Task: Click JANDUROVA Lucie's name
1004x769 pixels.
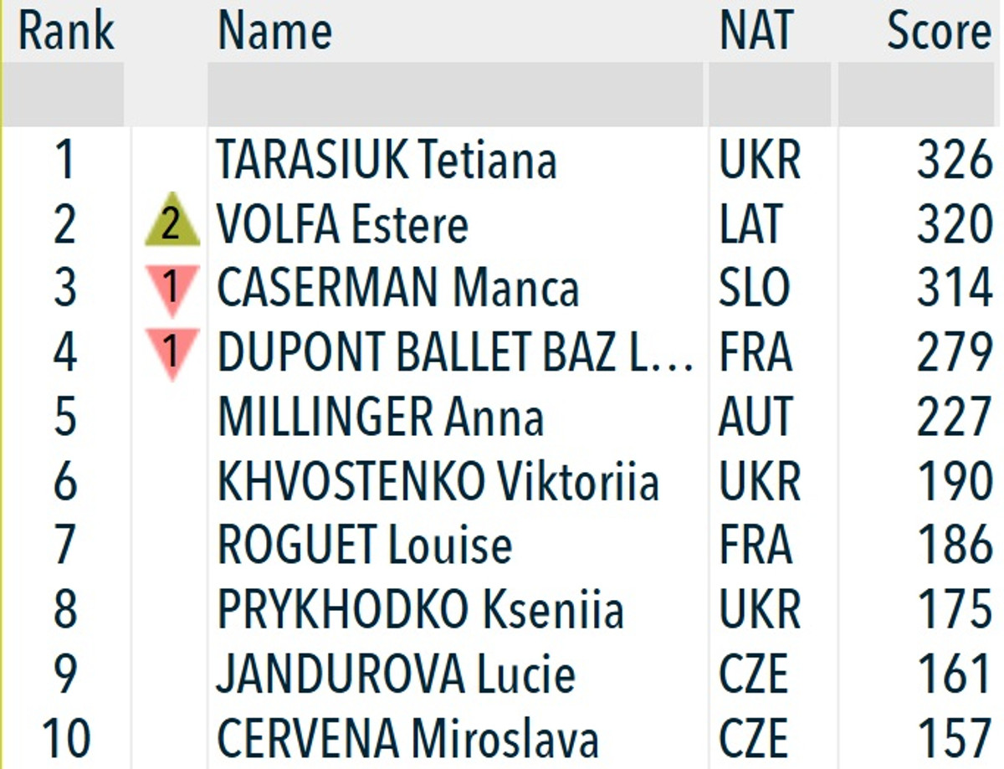Action: tap(396, 674)
